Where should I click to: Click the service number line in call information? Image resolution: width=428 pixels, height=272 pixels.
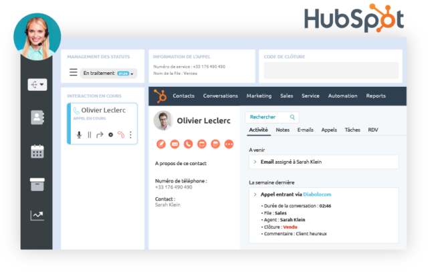coord(189,67)
